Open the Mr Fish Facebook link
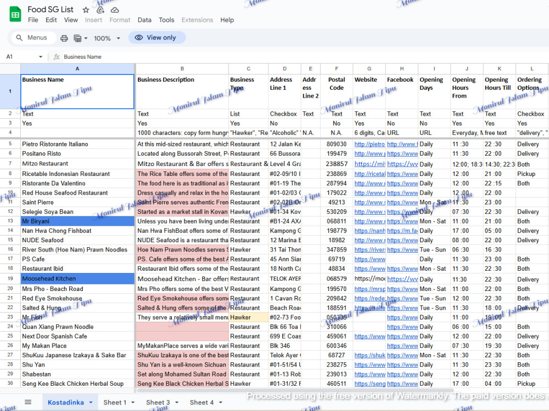This screenshot has height=411, width=549. click(x=402, y=317)
